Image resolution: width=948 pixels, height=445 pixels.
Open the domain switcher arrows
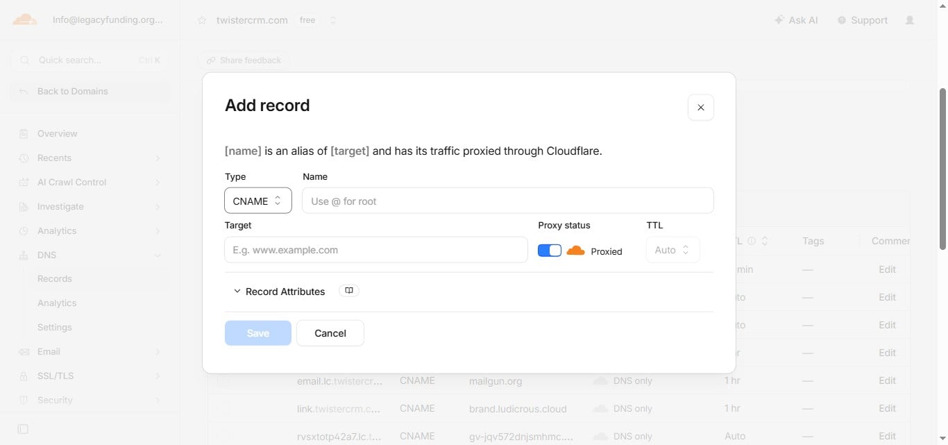point(333,20)
